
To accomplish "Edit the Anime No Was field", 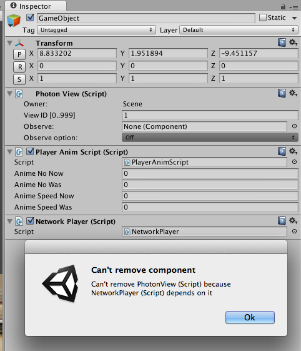I will tap(210, 185).
